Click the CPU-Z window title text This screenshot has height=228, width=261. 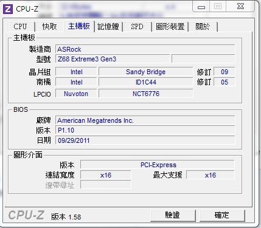click(x=27, y=9)
